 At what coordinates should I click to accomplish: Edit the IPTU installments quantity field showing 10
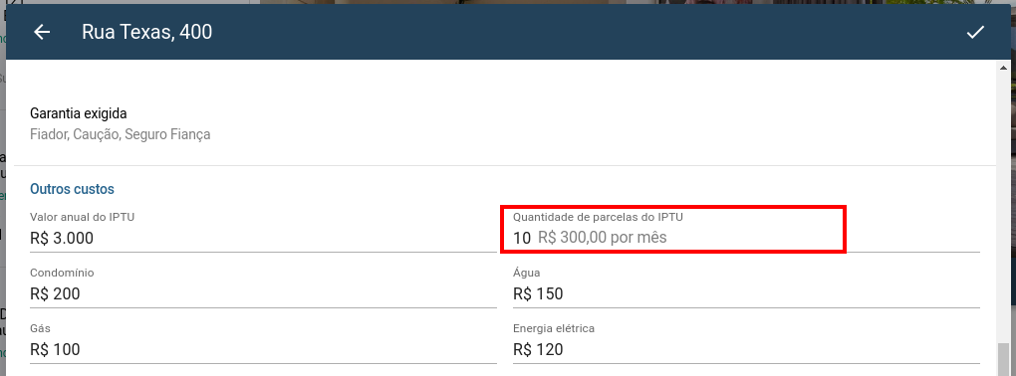(x=746, y=238)
